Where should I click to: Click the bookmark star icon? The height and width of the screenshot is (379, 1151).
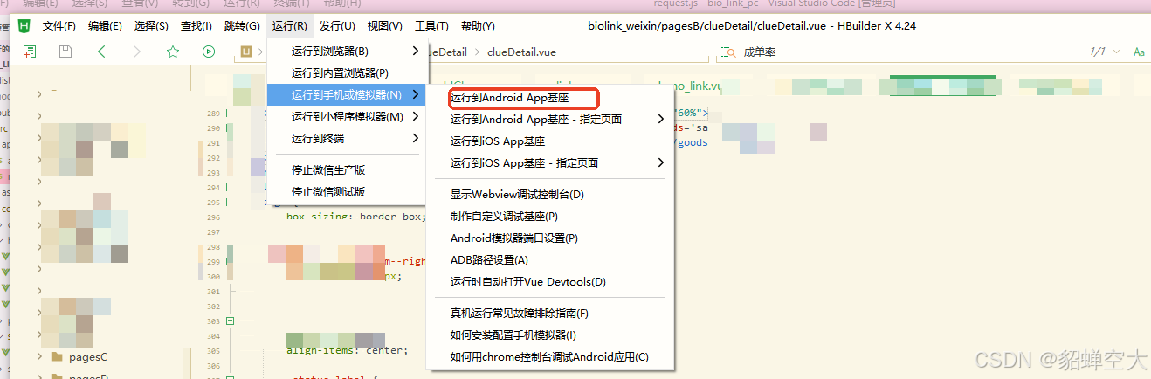point(173,52)
